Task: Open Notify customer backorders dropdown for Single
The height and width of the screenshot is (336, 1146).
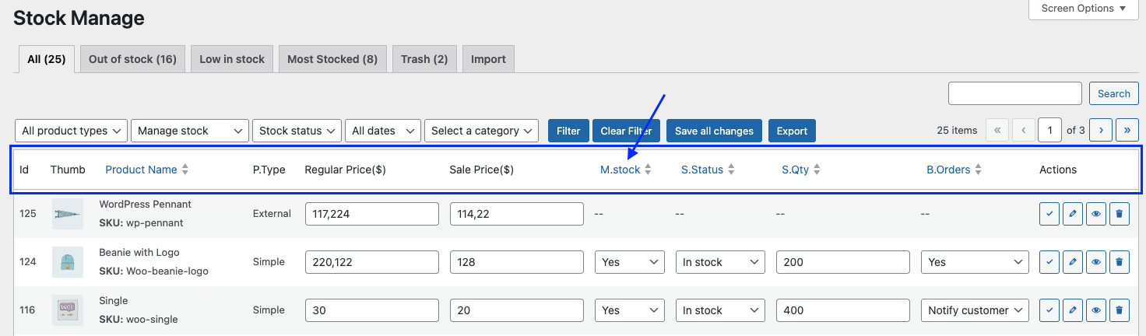Action: click(x=975, y=310)
